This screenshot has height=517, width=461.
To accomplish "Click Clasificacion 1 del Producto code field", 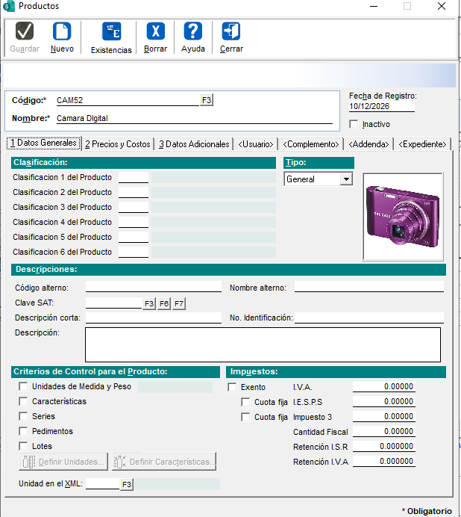I will (134, 177).
